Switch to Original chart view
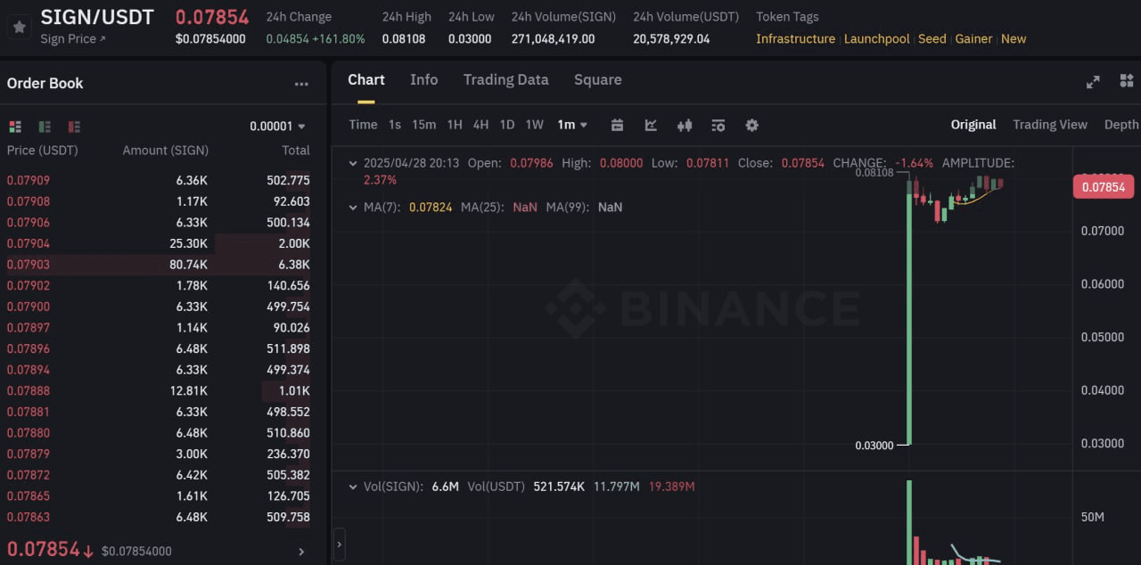The image size is (1141, 565). (x=973, y=125)
